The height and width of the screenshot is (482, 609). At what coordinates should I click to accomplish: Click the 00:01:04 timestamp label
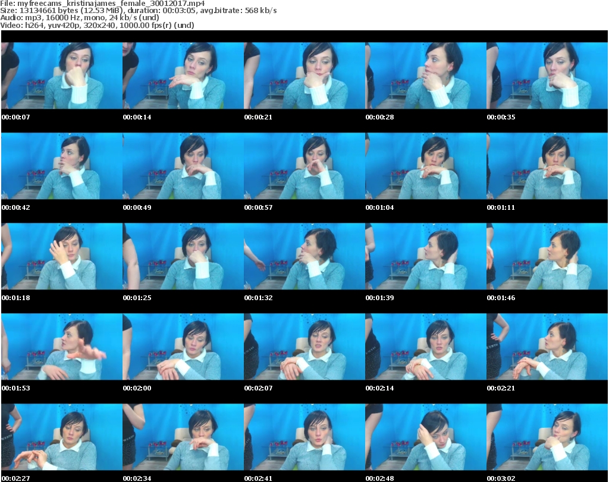(380, 207)
